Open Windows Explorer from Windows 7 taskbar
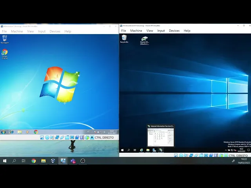 pyautogui.click(x=20, y=132)
